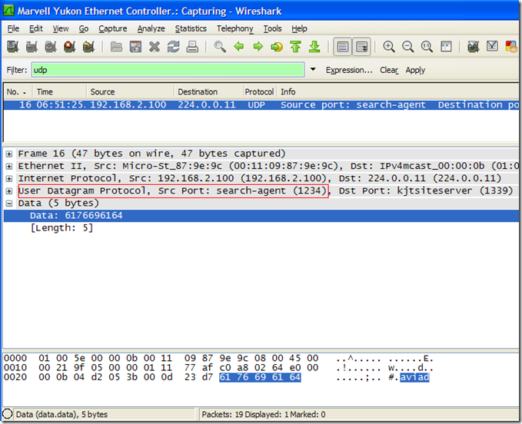Screen dimensions: 522x424
Task: Open the Edit menu
Action: (36, 28)
